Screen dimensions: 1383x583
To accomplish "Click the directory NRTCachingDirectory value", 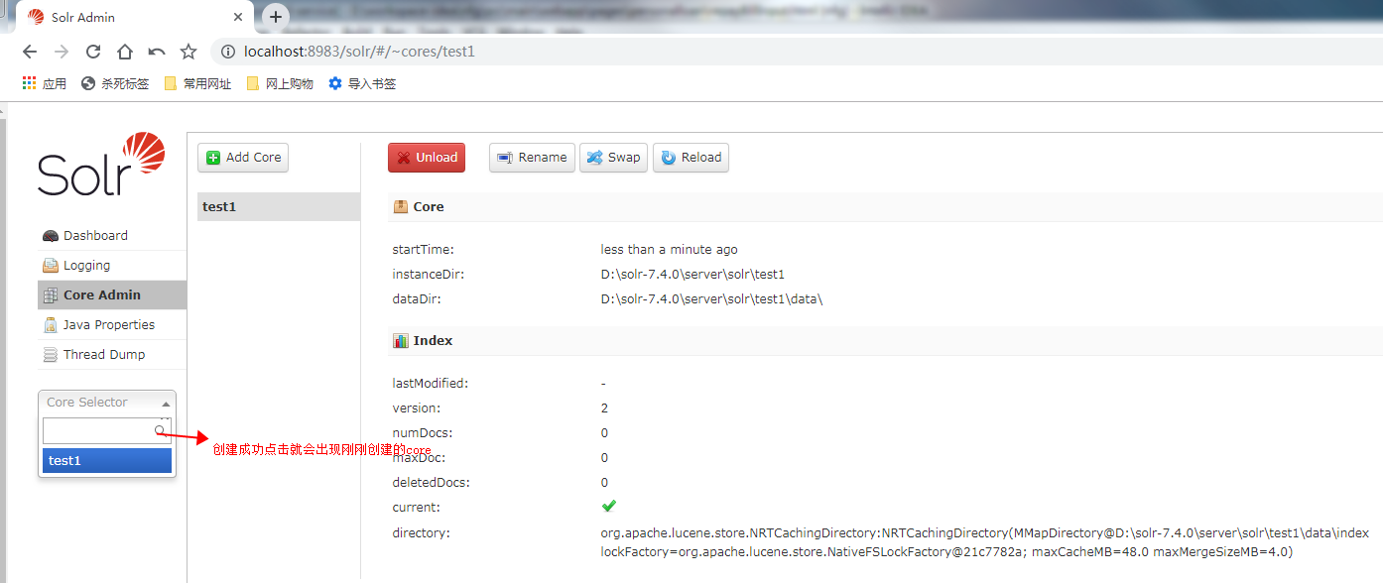I will (x=984, y=542).
